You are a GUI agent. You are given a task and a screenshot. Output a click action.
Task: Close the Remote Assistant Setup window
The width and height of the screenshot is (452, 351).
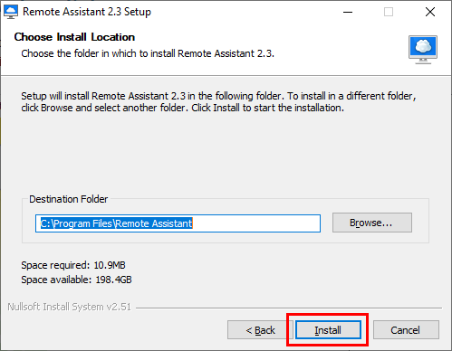click(430, 12)
